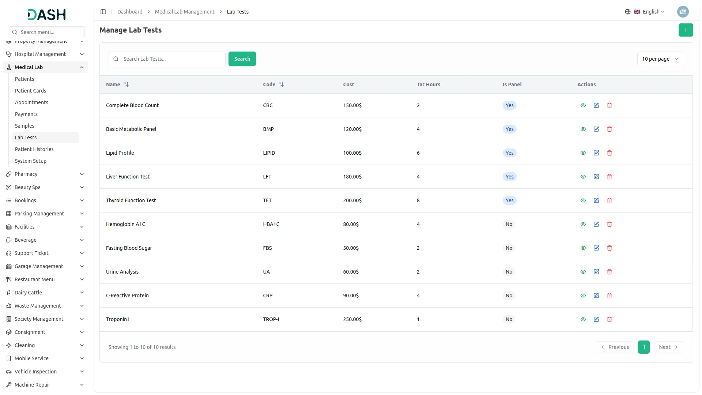Click the green add lab test button

tap(686, 30)
